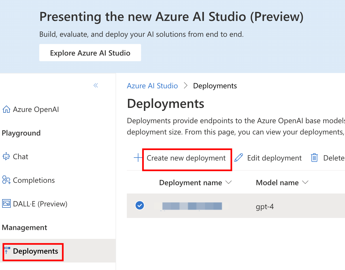Click the Completions hexagon icon
Viewport: 345px width, 270px height.
point(6,180)
